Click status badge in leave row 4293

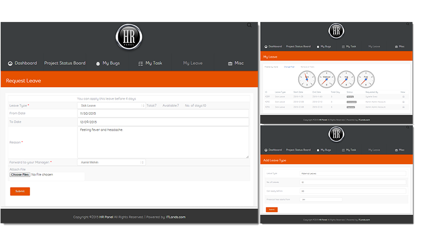point(351,107)
